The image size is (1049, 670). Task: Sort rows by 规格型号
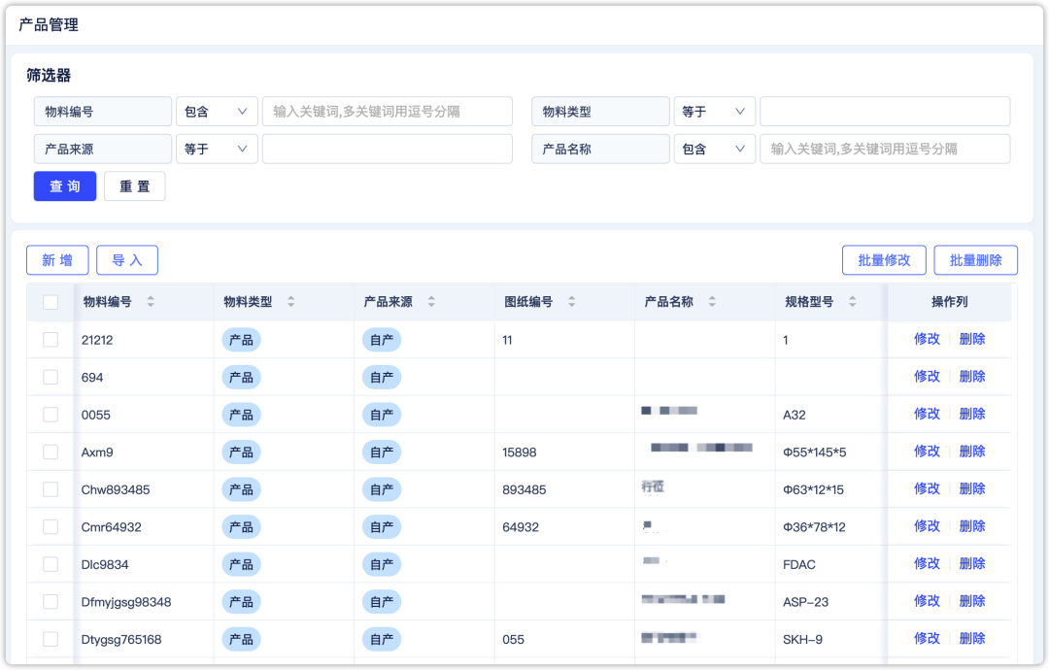pos(853,302)
